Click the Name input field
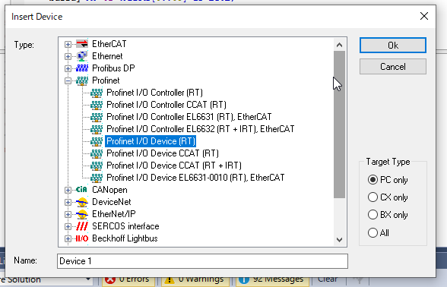The height and width of the screenshot is (287, 447). pyautogui.click(x=202, y=261)
